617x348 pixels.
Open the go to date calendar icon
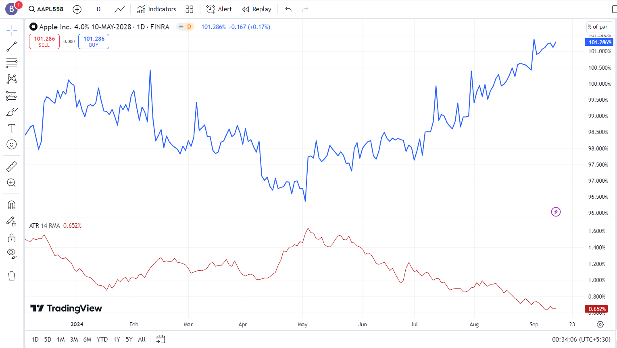click(x=161, y=340)
